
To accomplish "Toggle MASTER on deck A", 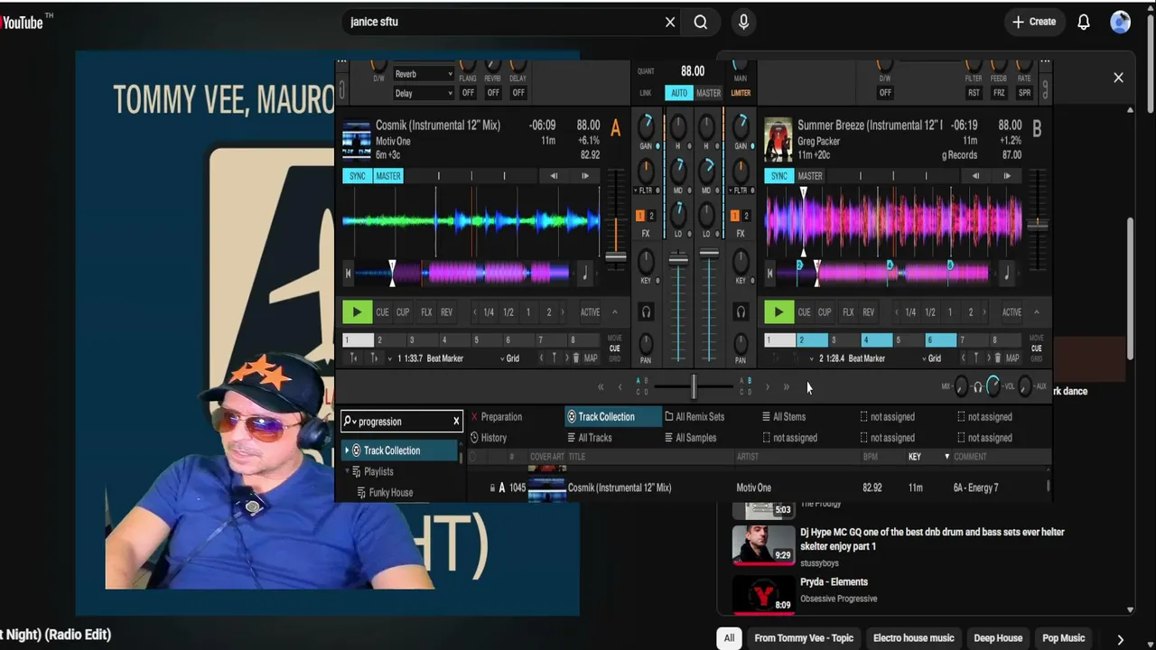I will point(388,176).
